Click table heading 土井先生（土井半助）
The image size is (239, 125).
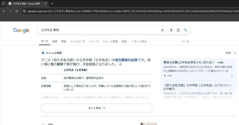(76, 70)
